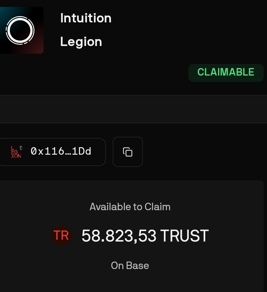Select the 0x116…1Dd wallet address text
Screen dimensions: 267x292
(61, 151)
